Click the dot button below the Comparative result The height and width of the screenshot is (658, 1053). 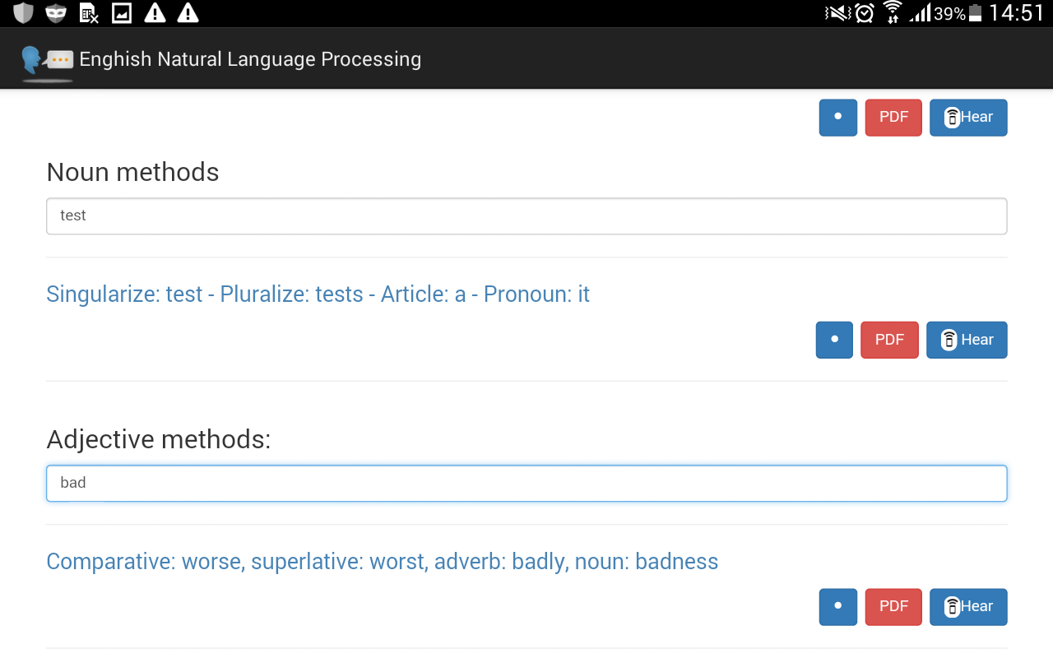[x=837, y=607]
